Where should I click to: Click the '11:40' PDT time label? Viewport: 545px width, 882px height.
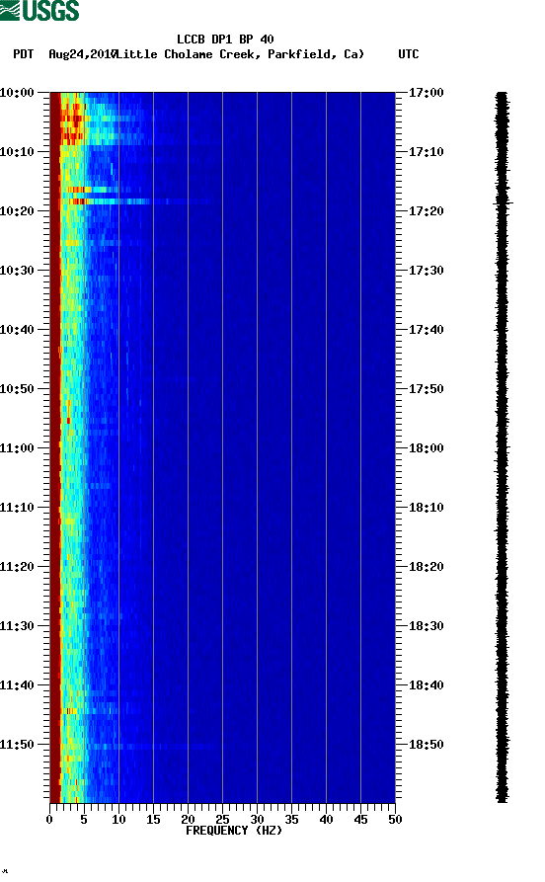[17, 685]
